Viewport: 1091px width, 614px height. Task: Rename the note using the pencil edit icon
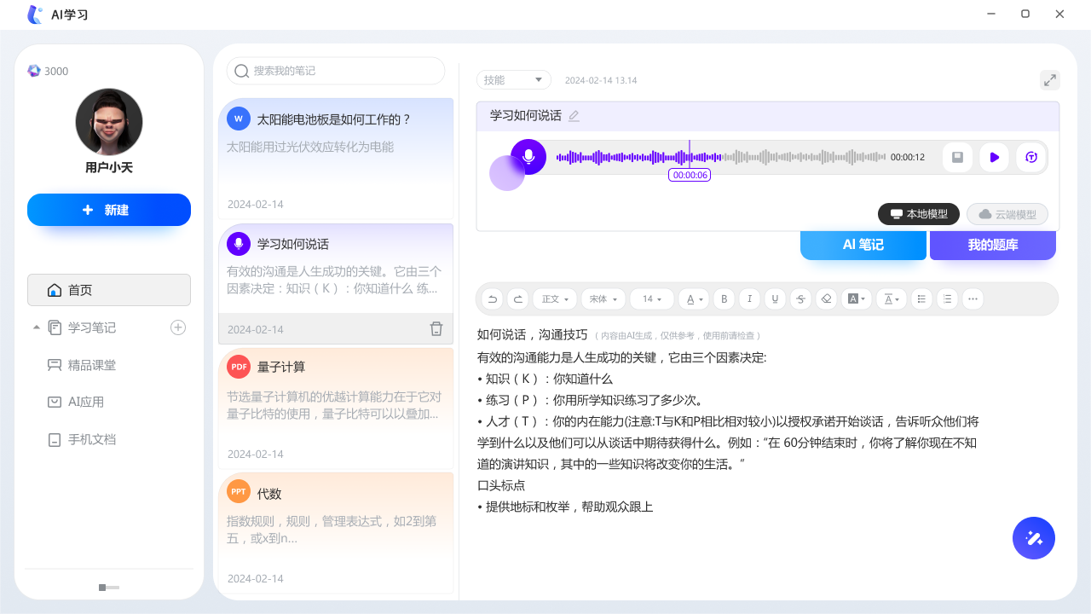click(x=574, y=115)
